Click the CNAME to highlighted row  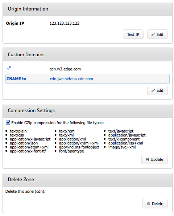pyautogui.click(x=87, y=79)
